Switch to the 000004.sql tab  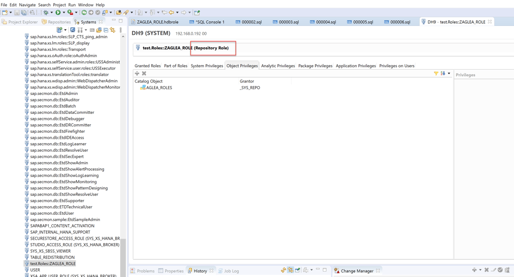point(323,22)
